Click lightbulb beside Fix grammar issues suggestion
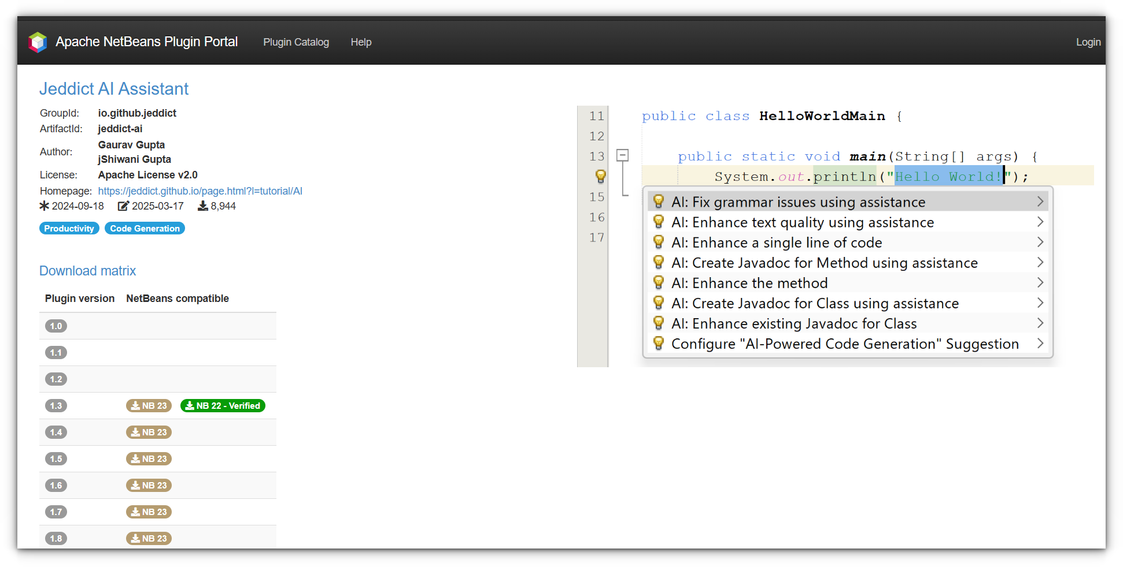 click(658, 202)
